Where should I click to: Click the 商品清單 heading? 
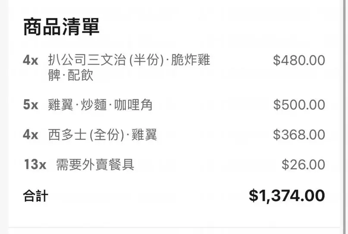coord(61,27)
